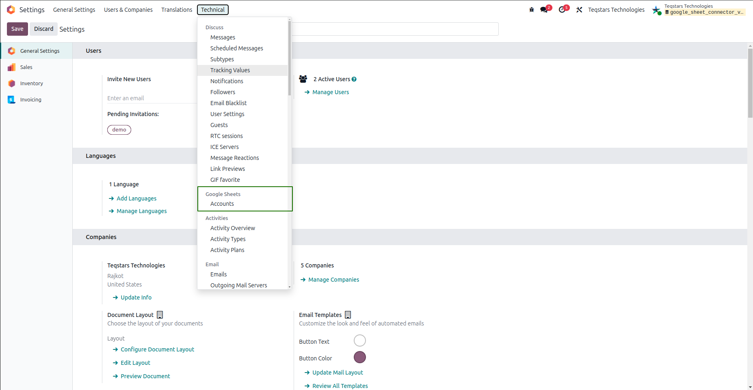Viewport: 753px width, 390px height.
Task: Click the Update Mail Layout link
Action: [333, 373]
